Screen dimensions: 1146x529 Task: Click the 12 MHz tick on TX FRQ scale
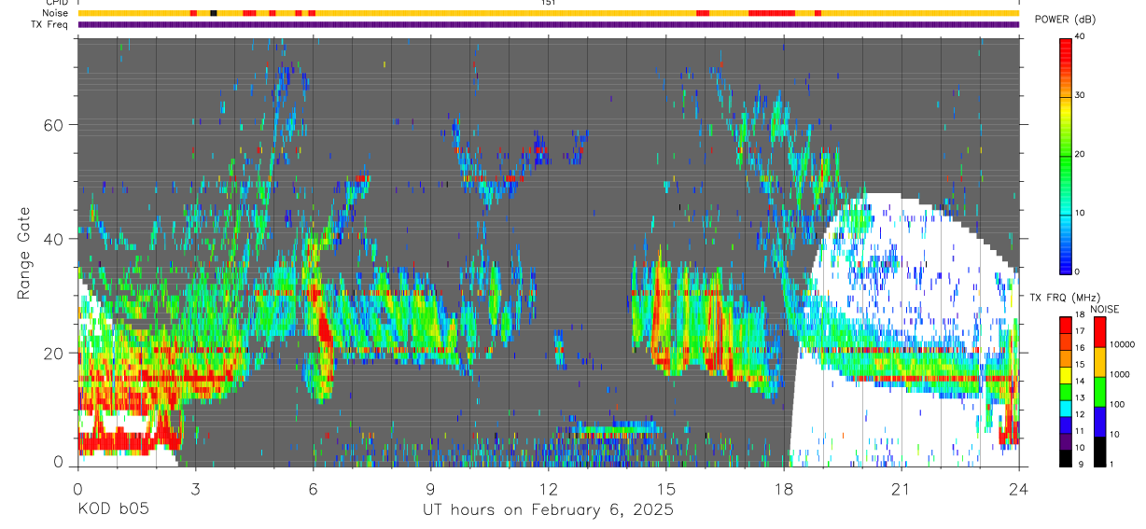click(x=1081, y=415)
